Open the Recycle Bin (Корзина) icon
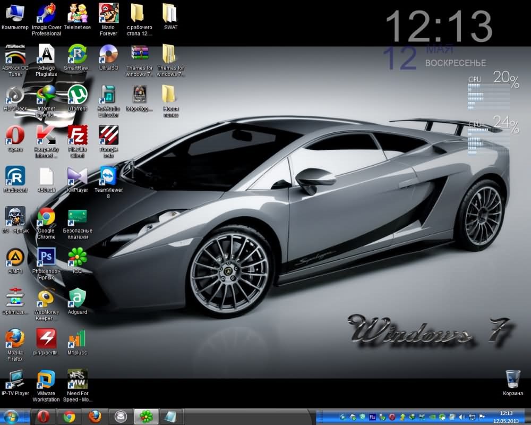The image size is (531, 425). point(513,380)
